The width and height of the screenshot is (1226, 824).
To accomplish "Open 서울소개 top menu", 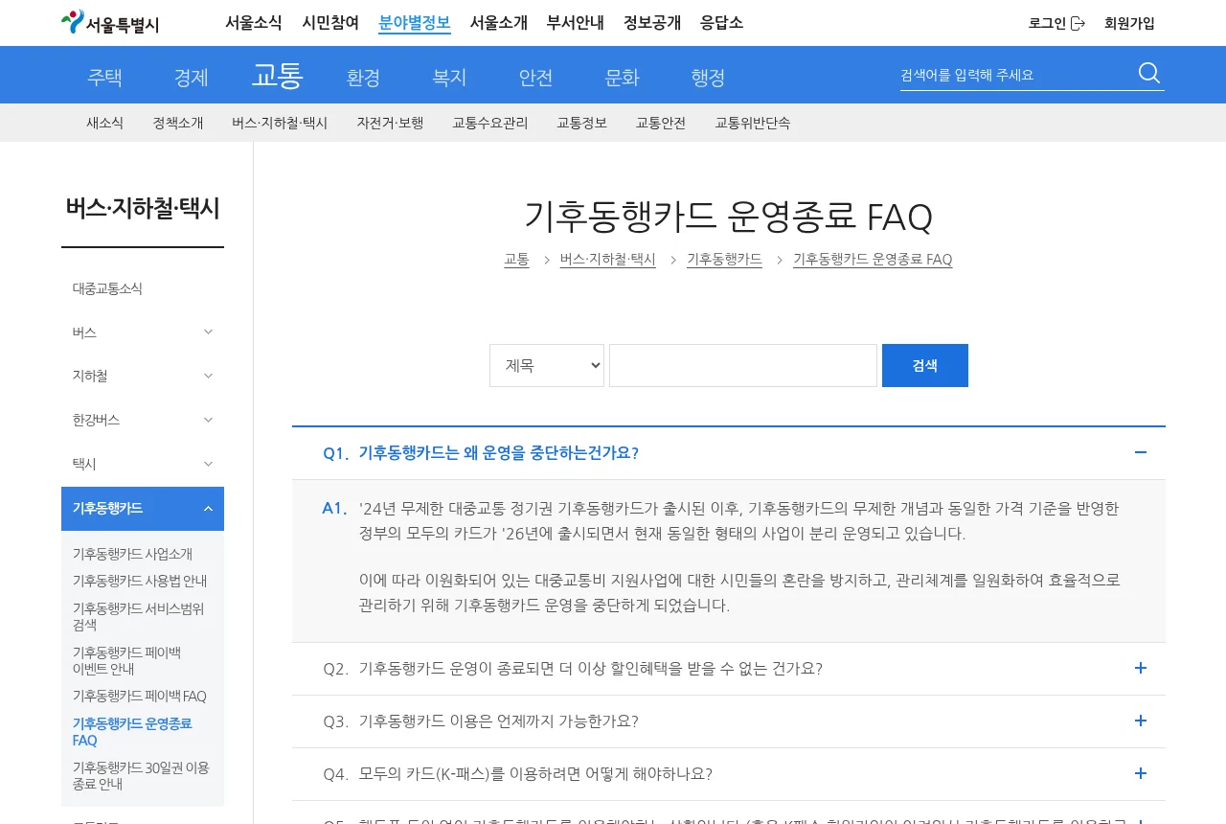I will [x=499, y=23].
